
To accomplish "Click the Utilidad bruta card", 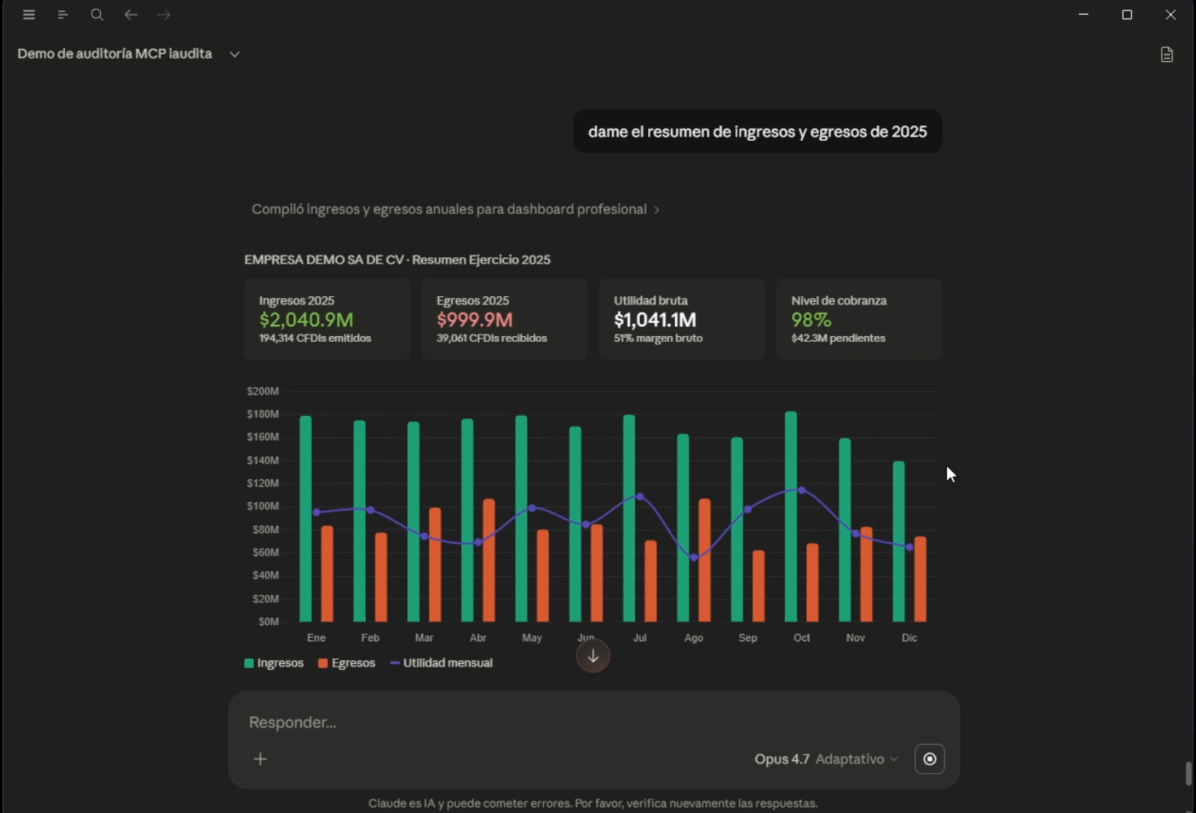I will tap(682, 319).
